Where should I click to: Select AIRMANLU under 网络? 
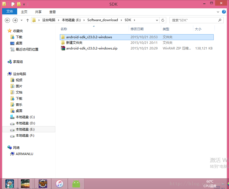(24, 154)
